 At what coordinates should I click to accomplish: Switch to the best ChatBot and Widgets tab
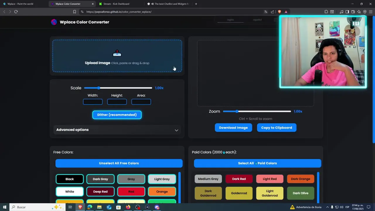point(169,4)
